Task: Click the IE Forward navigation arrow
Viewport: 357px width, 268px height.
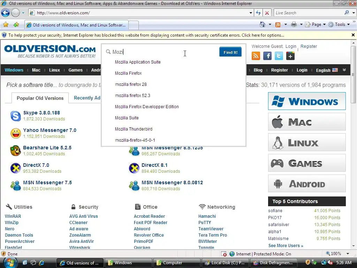Action: 15,13
